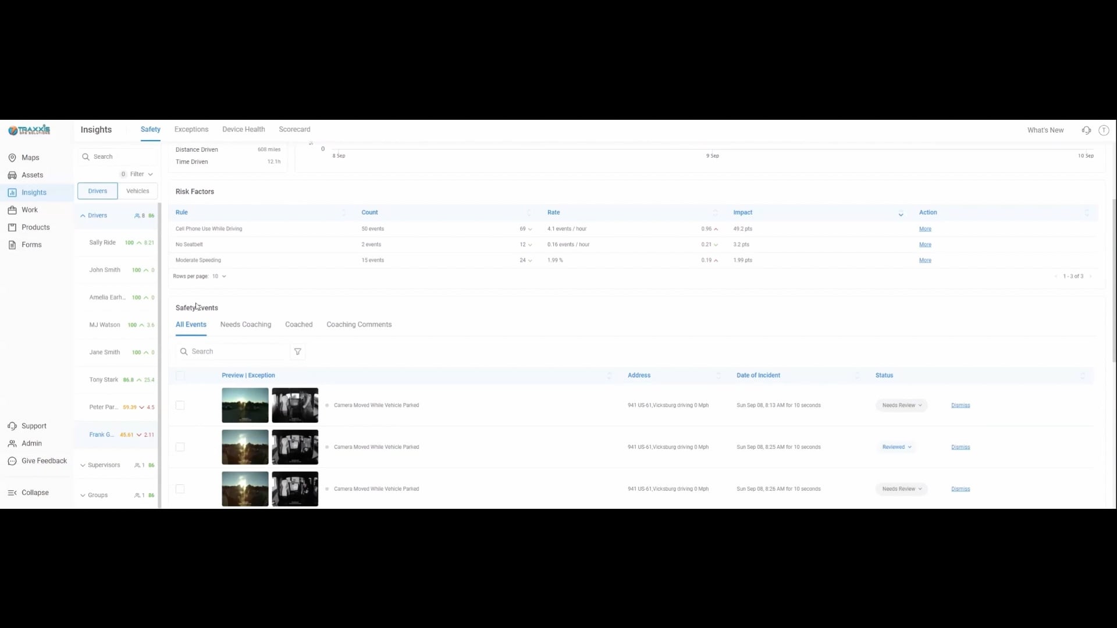
Task: Click More link for Cell Phone Use
Action: click(925, 229)
